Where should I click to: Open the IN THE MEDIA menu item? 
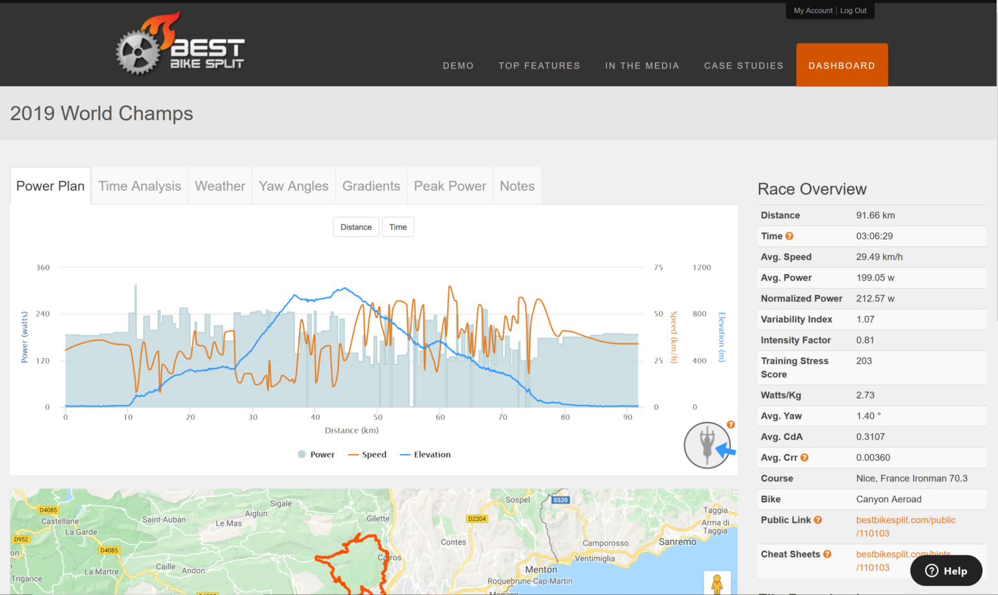point(642,65)
